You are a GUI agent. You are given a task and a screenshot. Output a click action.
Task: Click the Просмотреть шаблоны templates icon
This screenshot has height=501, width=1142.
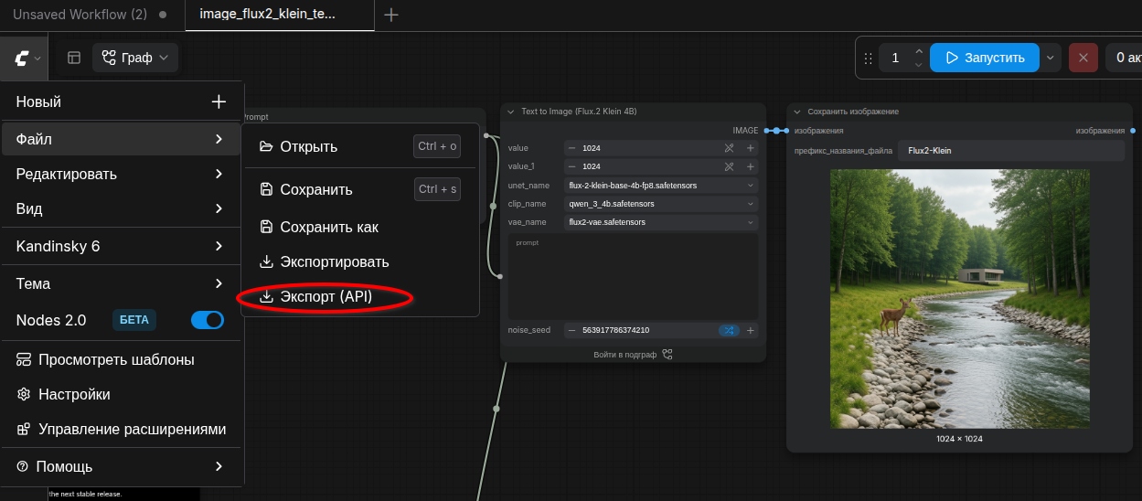pos(24,359)
